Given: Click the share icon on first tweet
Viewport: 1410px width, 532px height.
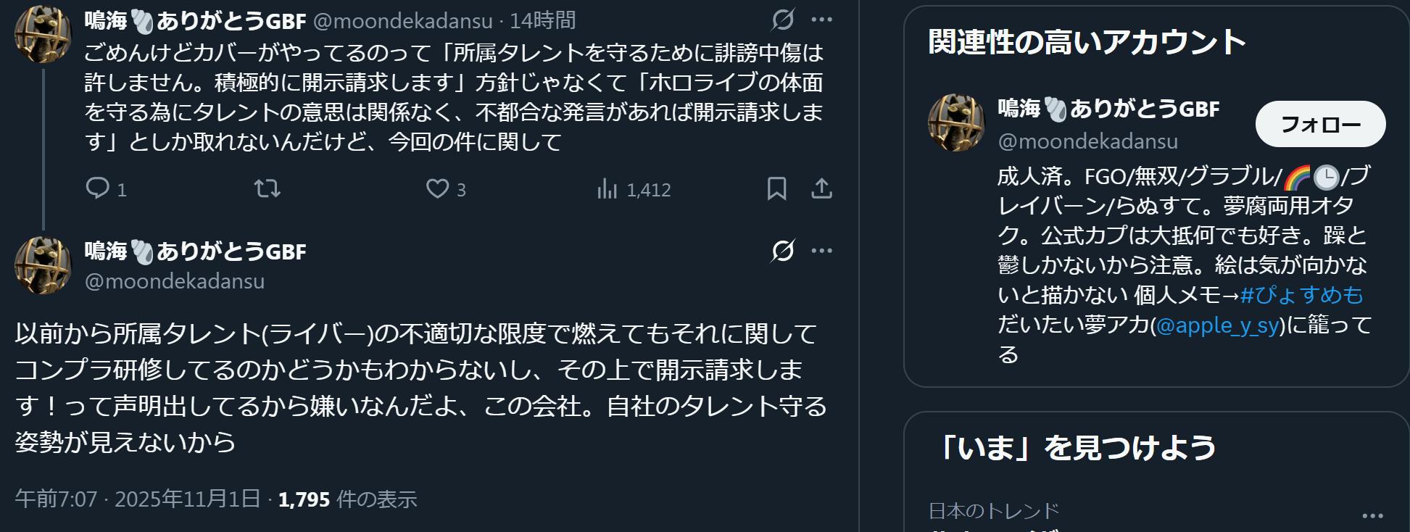Looking at the screenshot, I should 821,188.
